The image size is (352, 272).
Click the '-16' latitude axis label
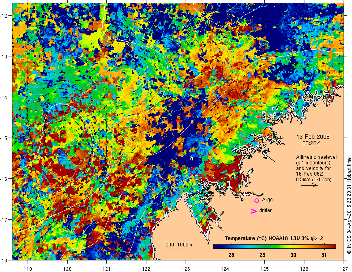pyautogui.click(x=4, y=179)
